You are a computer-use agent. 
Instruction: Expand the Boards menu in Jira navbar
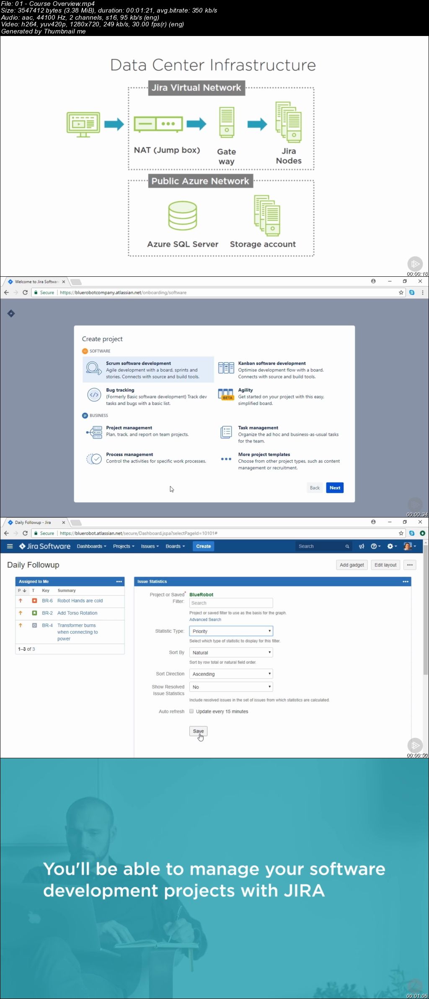click(x=175, y=546)
